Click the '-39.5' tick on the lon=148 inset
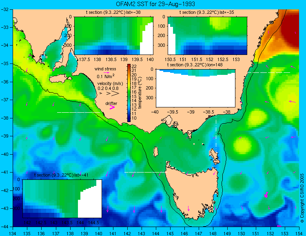 173,112
